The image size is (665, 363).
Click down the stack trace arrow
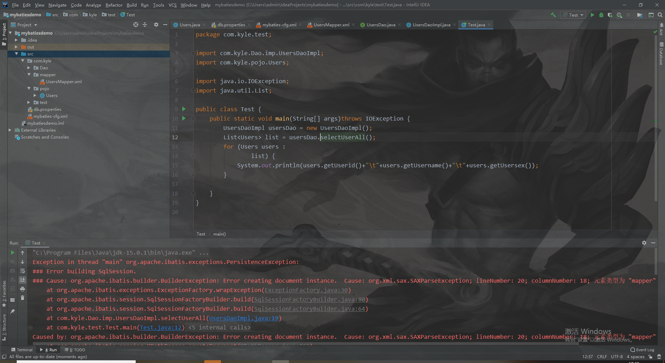[23, 262]
